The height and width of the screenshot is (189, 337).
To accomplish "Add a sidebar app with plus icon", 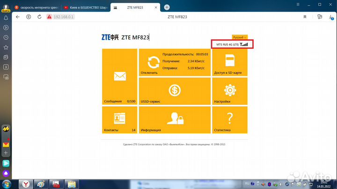I will click(6, 153).
